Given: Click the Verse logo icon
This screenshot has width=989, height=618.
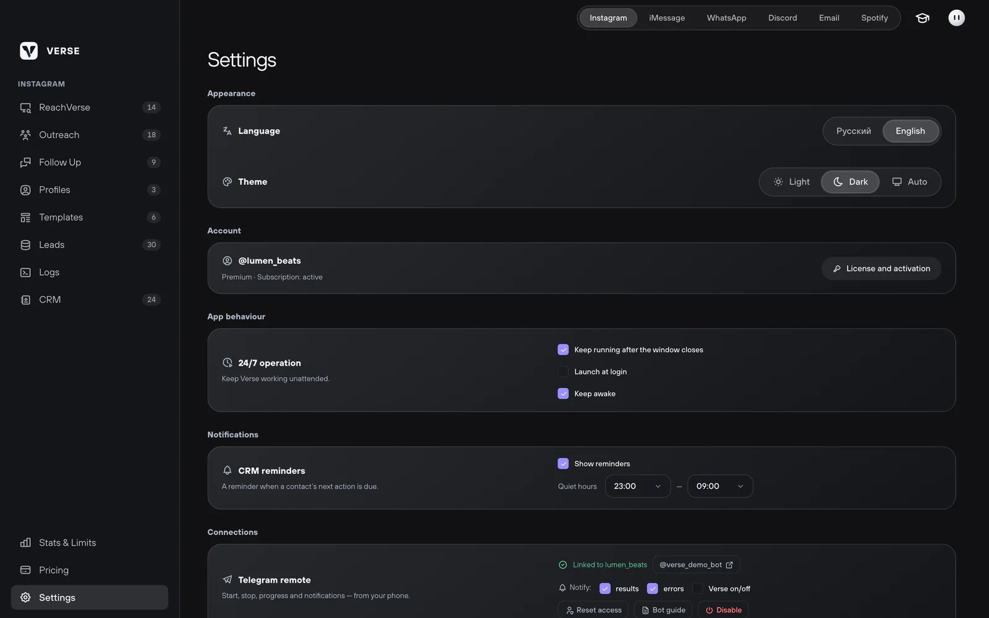Looking at the screenshot, I should point(28,51).
